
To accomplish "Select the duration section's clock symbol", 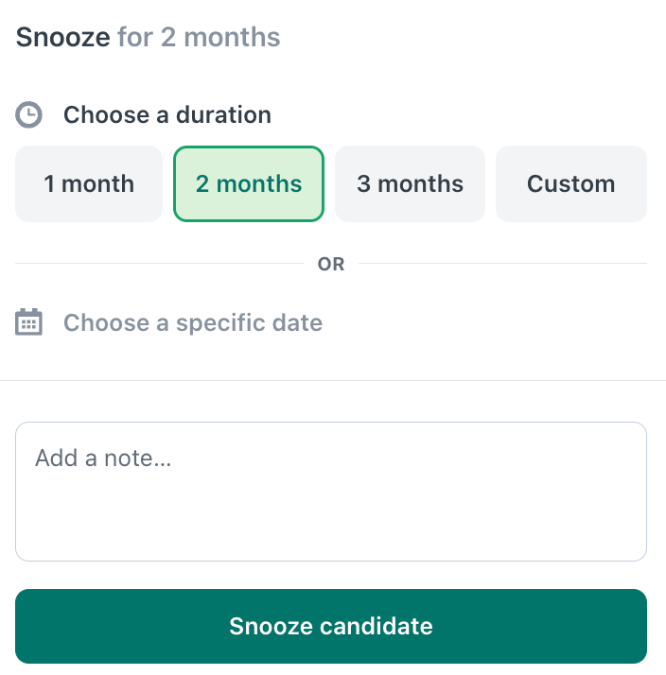I will pyautogui.click(x=28, y=115).
